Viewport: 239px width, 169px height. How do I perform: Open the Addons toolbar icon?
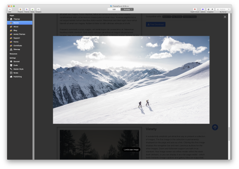click(203, 9)
